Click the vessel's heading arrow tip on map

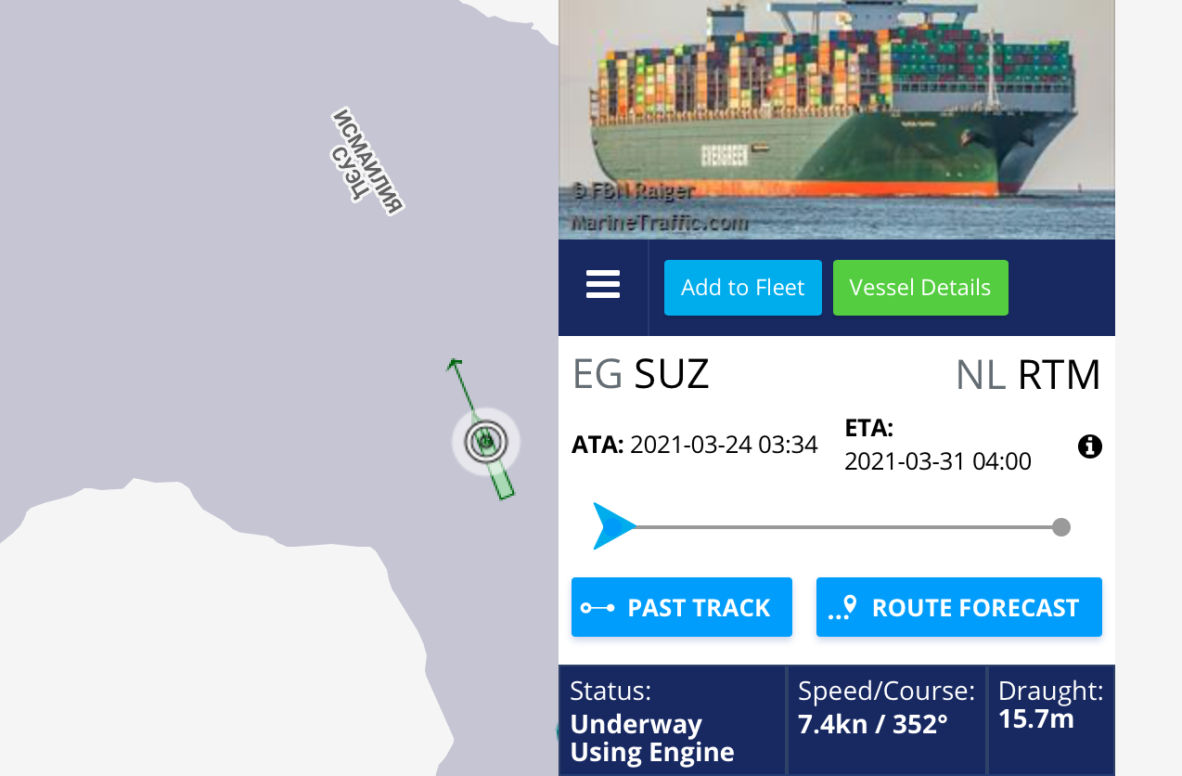[454, 363]
